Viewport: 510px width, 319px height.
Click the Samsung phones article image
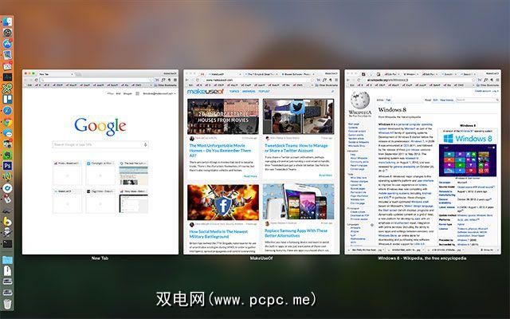298,202
